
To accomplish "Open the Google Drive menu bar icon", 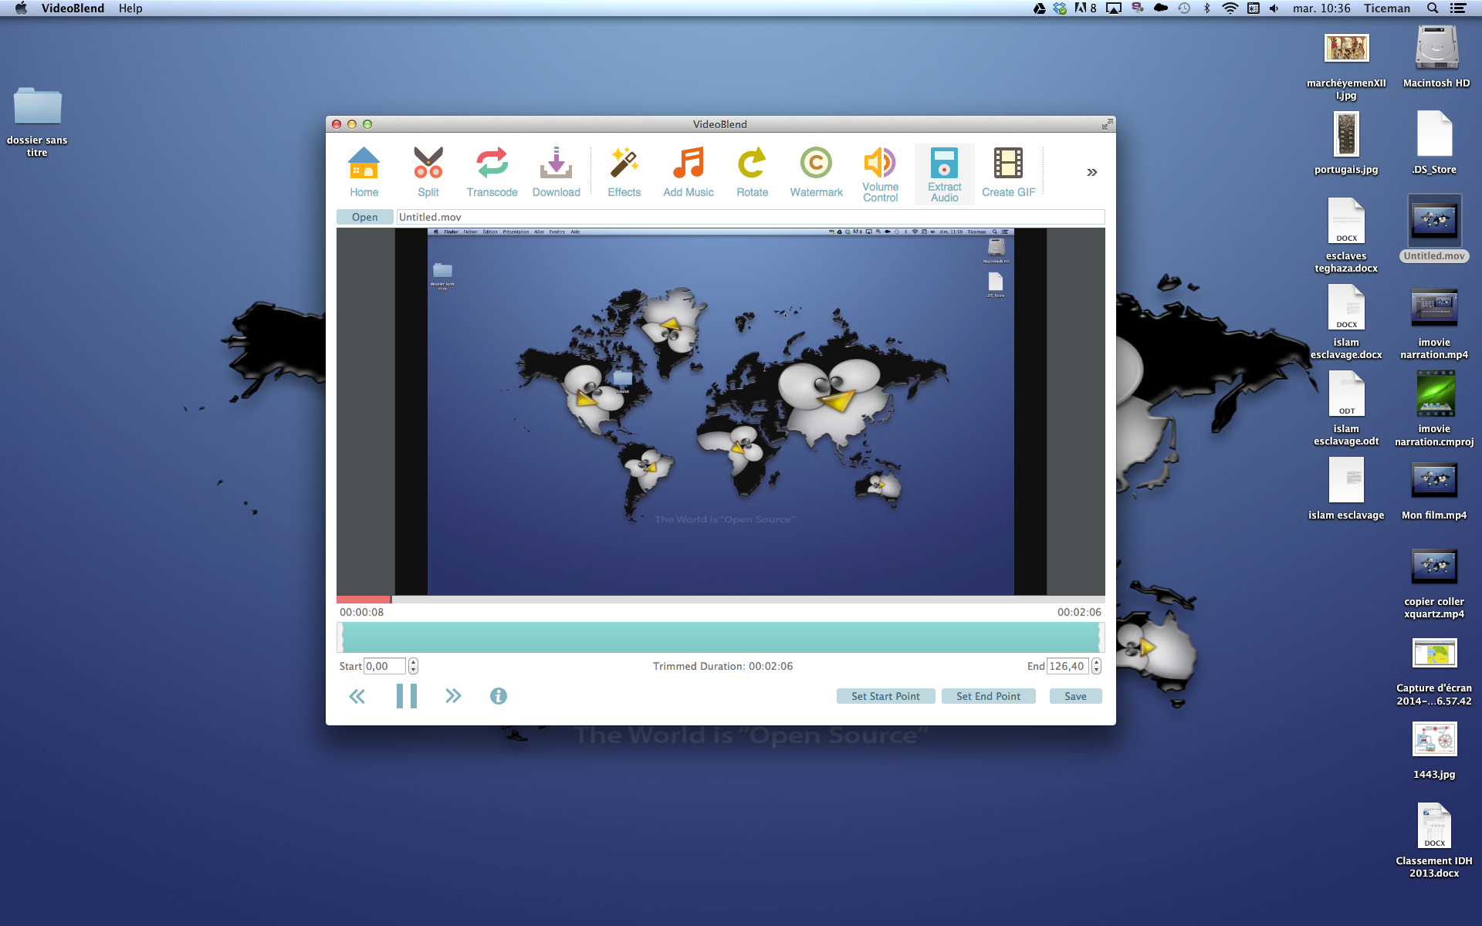I will (1039, 8).
